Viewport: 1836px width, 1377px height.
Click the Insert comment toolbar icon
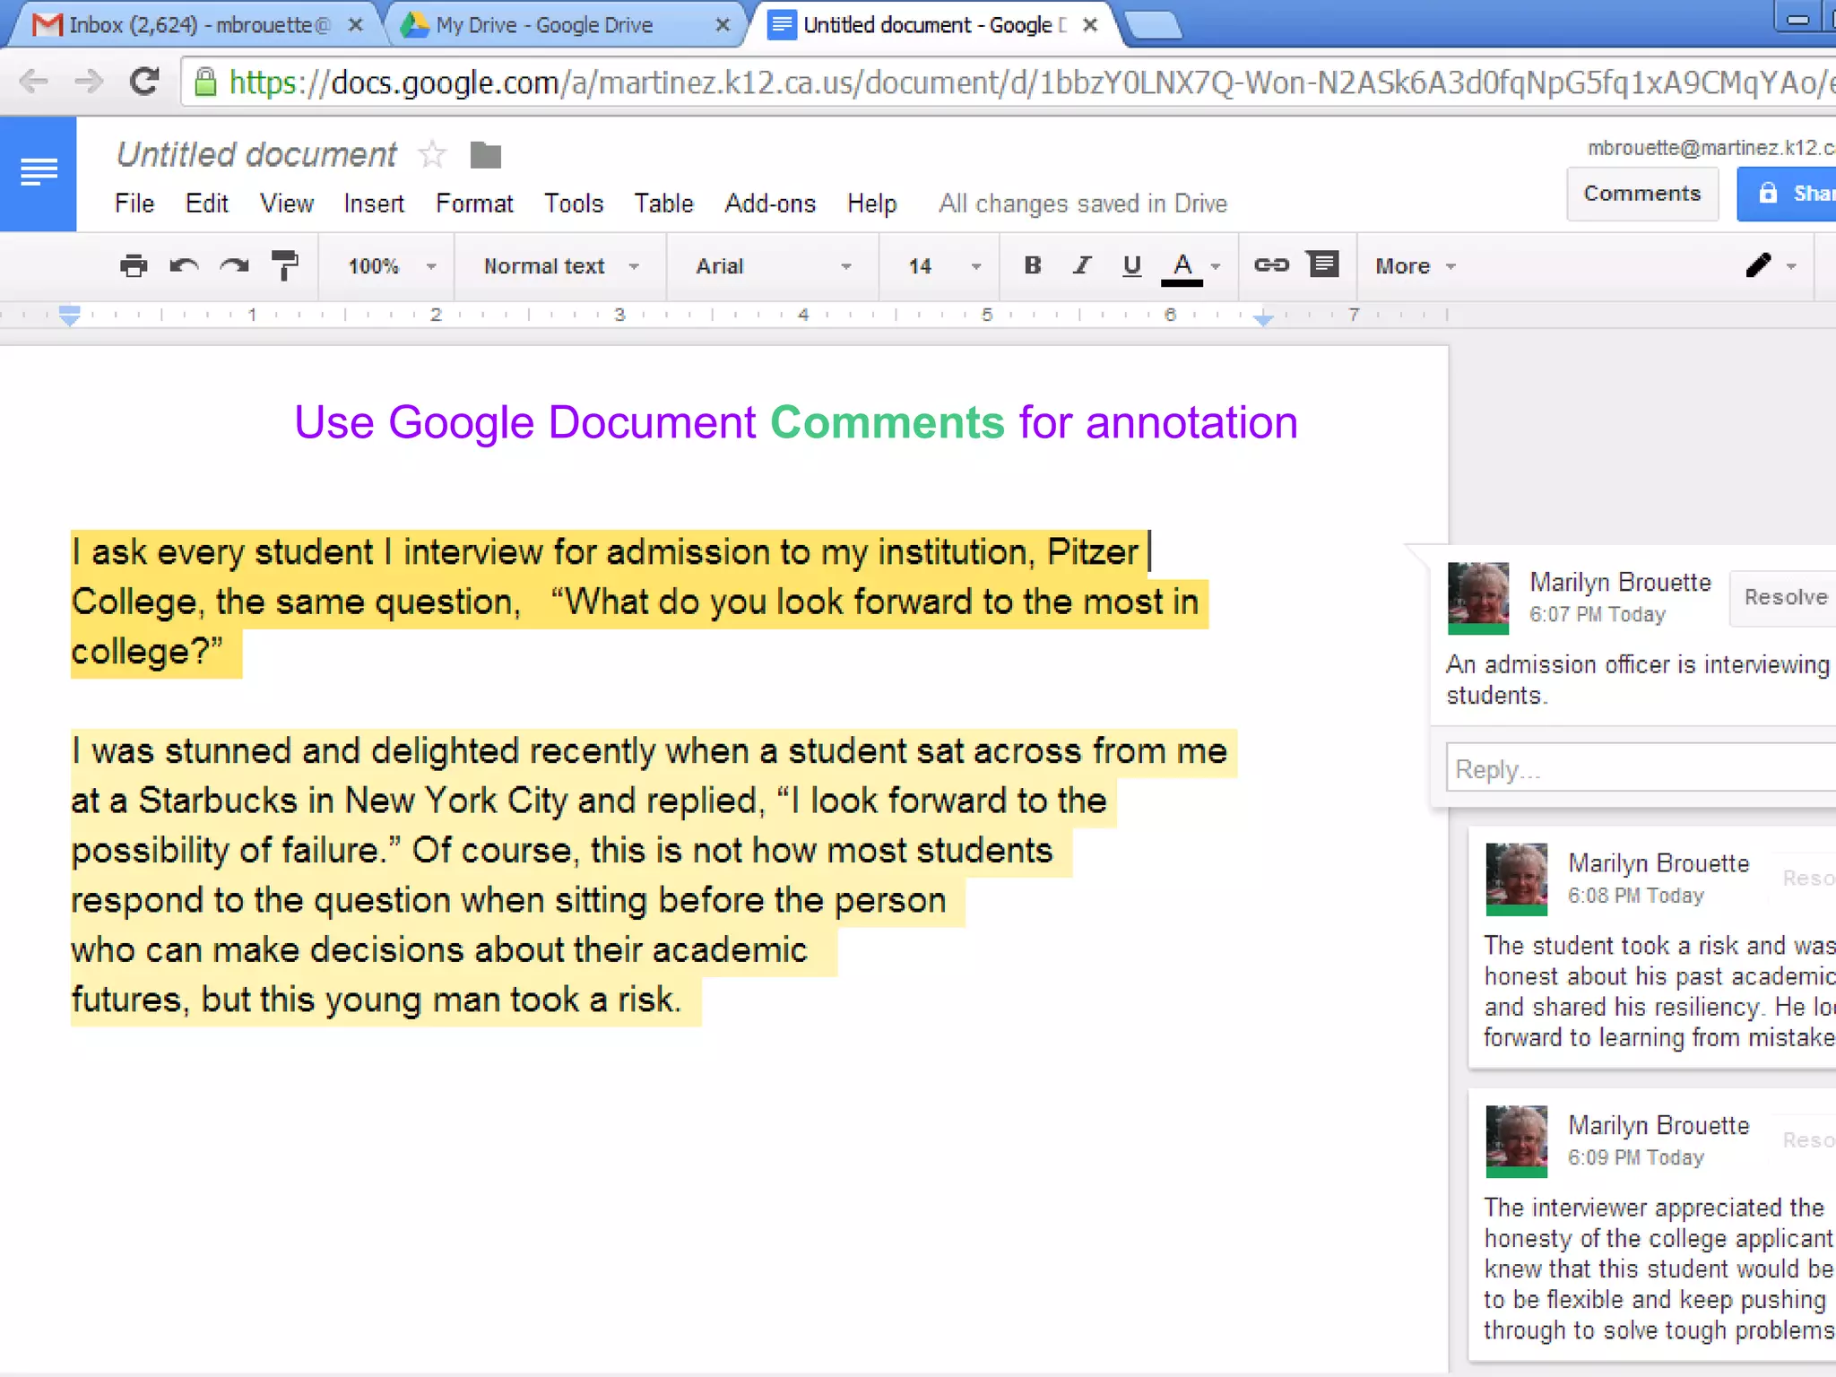point(1323,264)
